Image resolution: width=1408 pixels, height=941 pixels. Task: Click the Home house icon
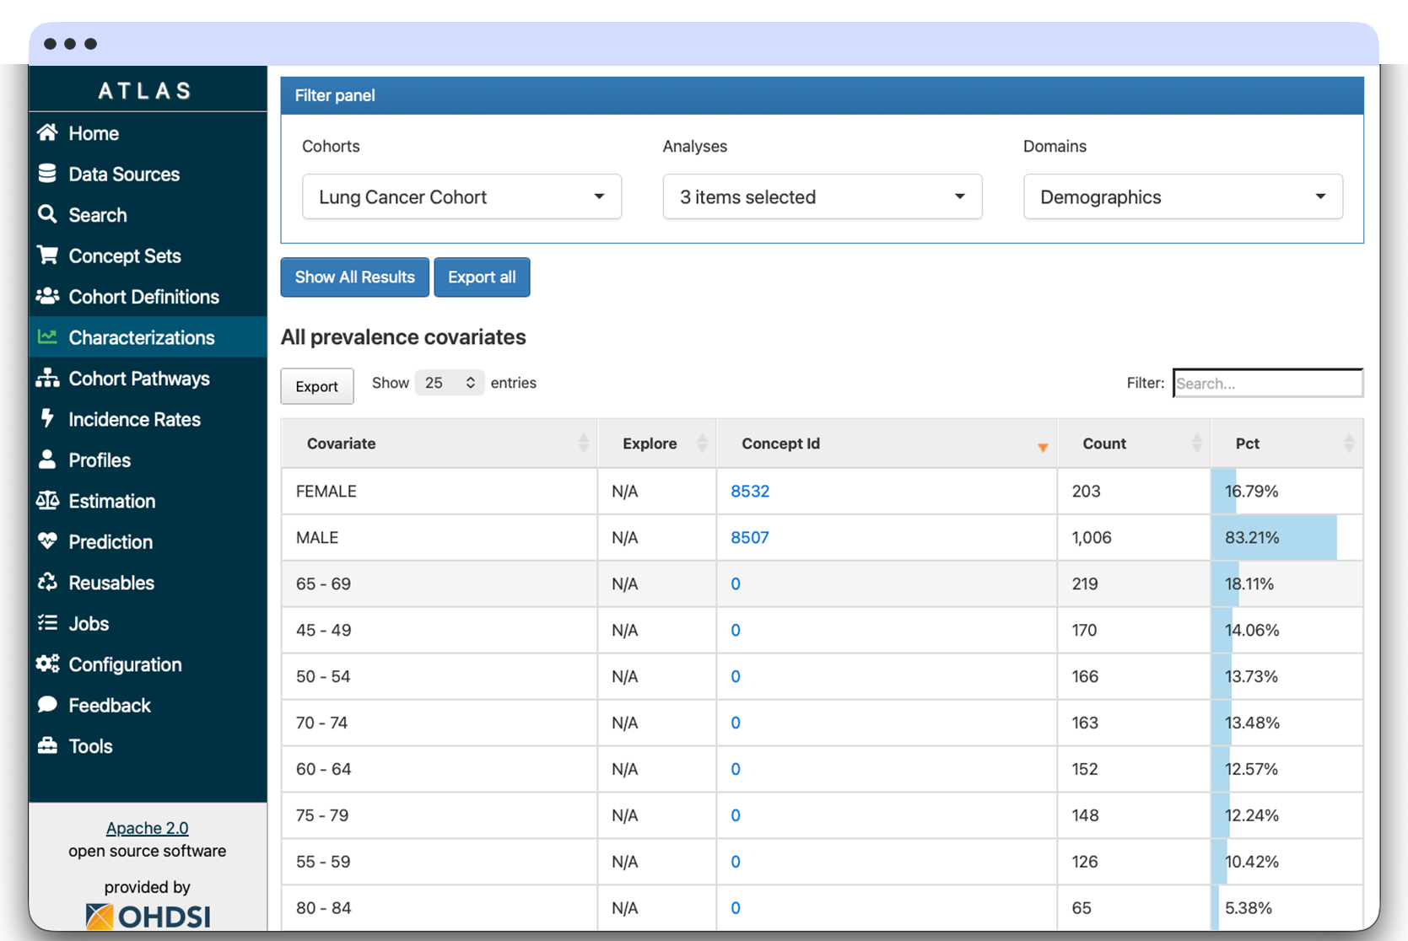(47, 132)
